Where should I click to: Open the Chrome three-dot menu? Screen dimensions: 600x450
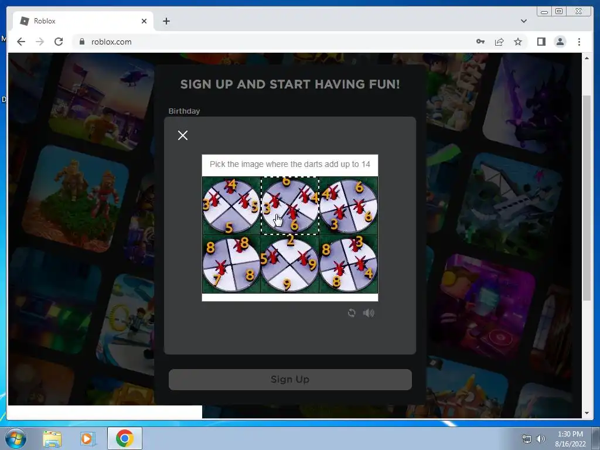[x=579, y=42]
